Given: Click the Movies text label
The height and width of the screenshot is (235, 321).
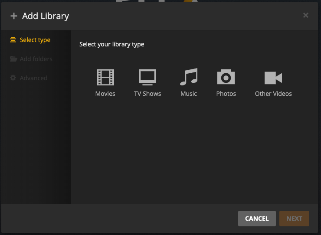Looking at the screenshot, I should point(105,94).
